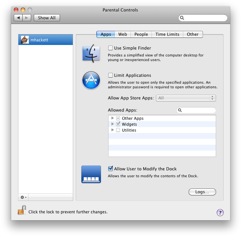Open the Allow App Store Apps dropdown
The height and width of the screenshot is (236, 241).
coord(186,98)
